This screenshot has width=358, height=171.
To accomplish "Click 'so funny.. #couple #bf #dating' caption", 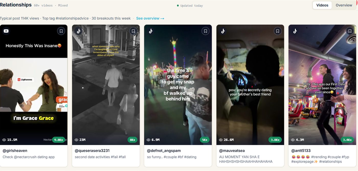I will tap(172, 157).
